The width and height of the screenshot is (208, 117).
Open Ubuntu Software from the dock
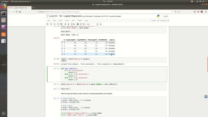pos(4,34)
